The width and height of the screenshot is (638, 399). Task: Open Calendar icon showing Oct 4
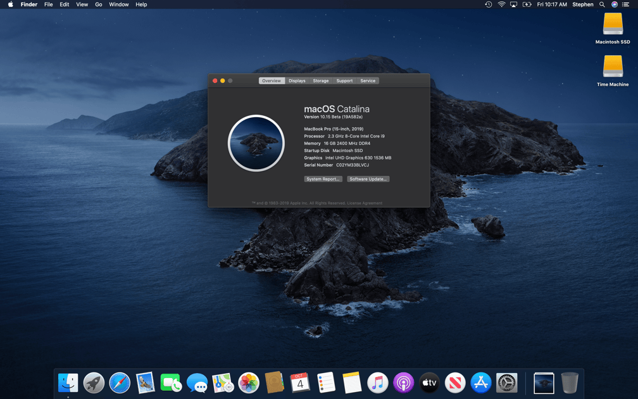(x=300, y=383)
